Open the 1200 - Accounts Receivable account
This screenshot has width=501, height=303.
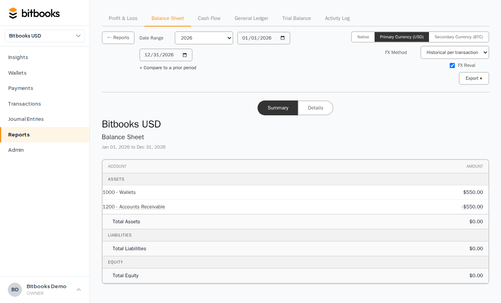[x=134, y=207]
